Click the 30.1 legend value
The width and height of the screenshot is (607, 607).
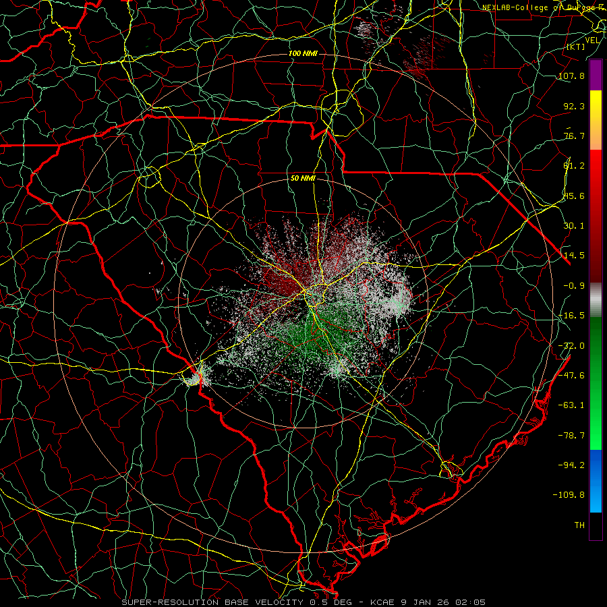pyautogui.click(x=574, y=226)
